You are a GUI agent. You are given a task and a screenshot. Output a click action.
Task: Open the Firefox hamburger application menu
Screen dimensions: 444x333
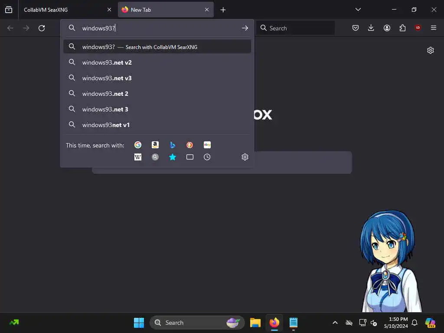tap(434, 28)
